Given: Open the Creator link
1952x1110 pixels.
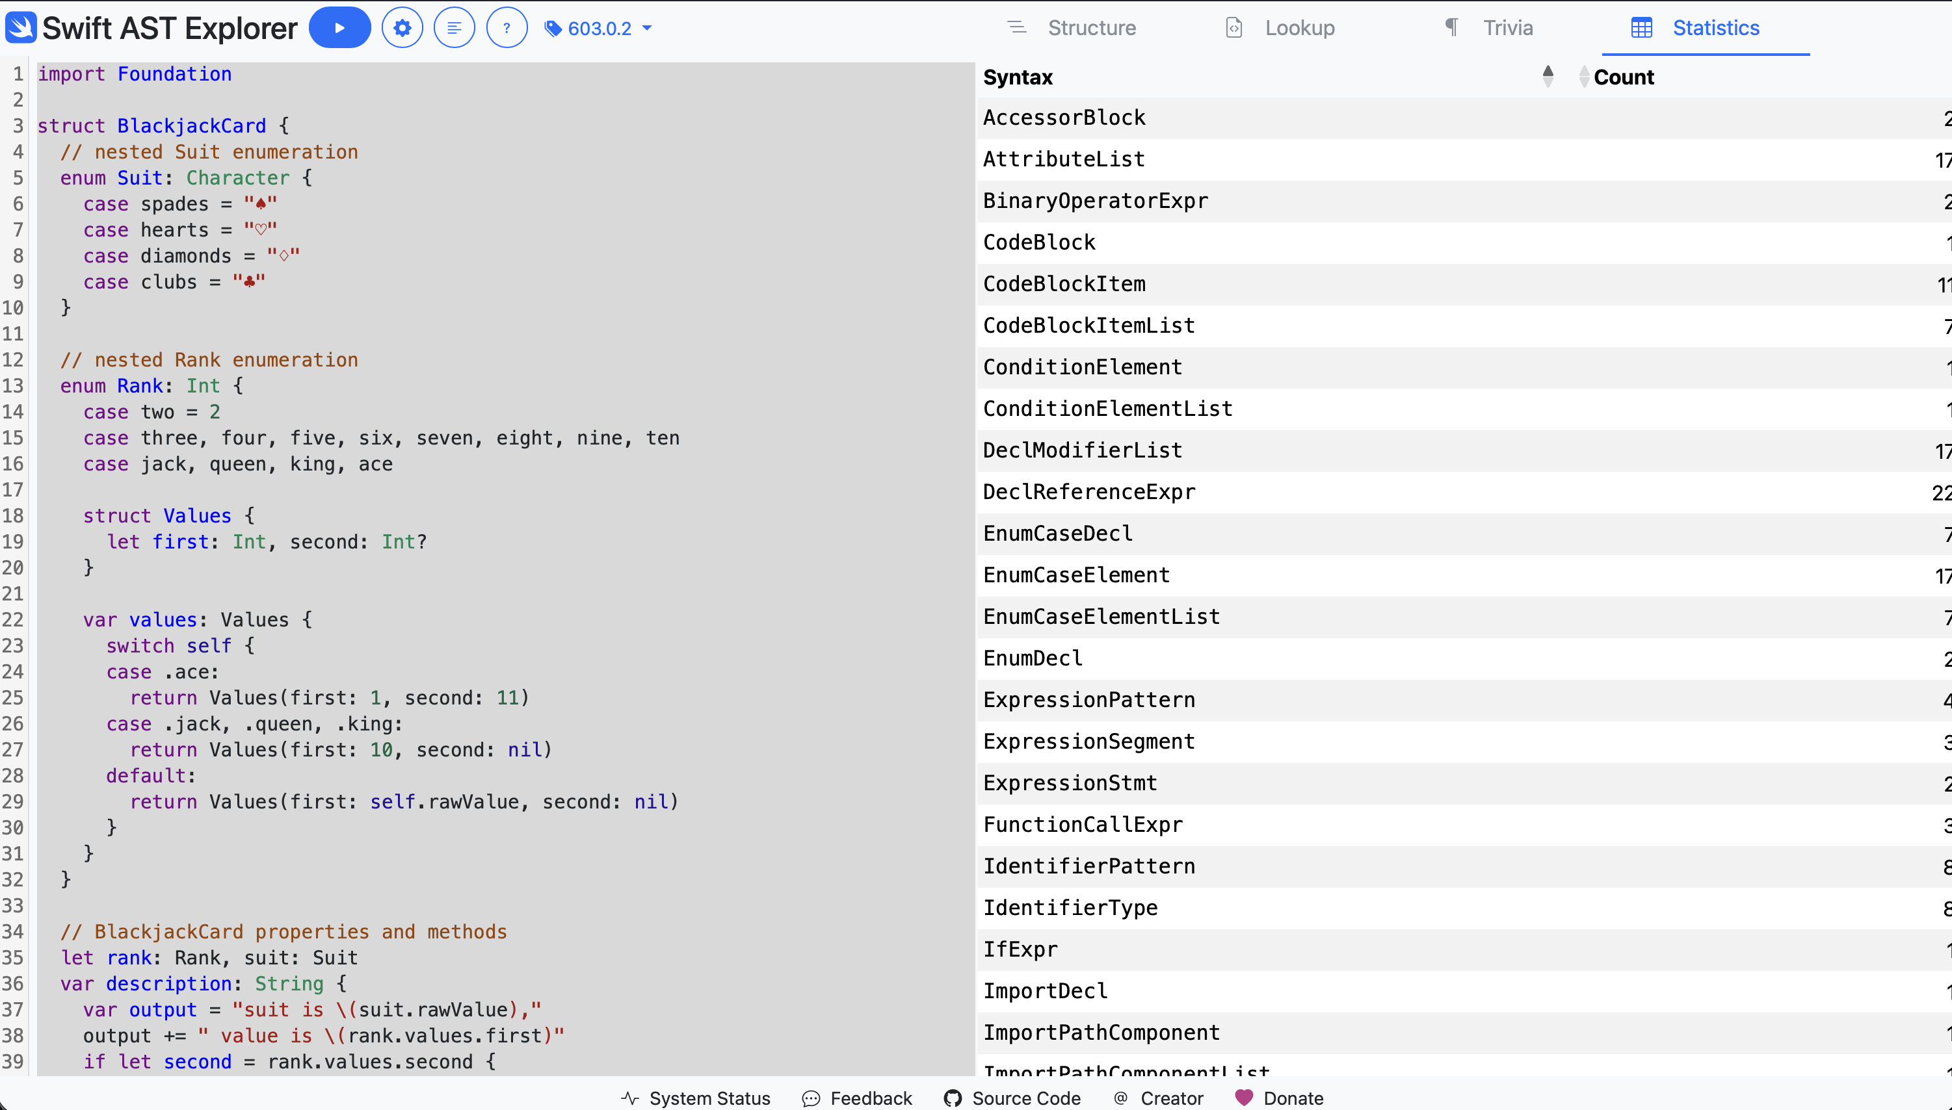Looking at the screenshot, I should tap(1158, 1098).
